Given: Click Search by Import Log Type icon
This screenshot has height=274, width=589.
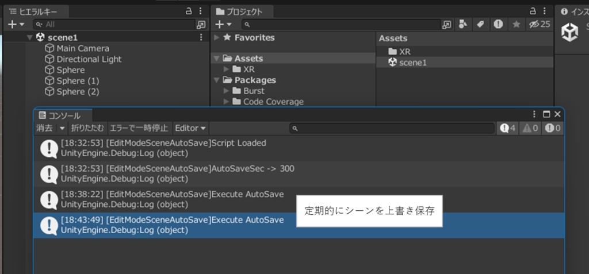Looking at the screenshot, I should [498, 24].
